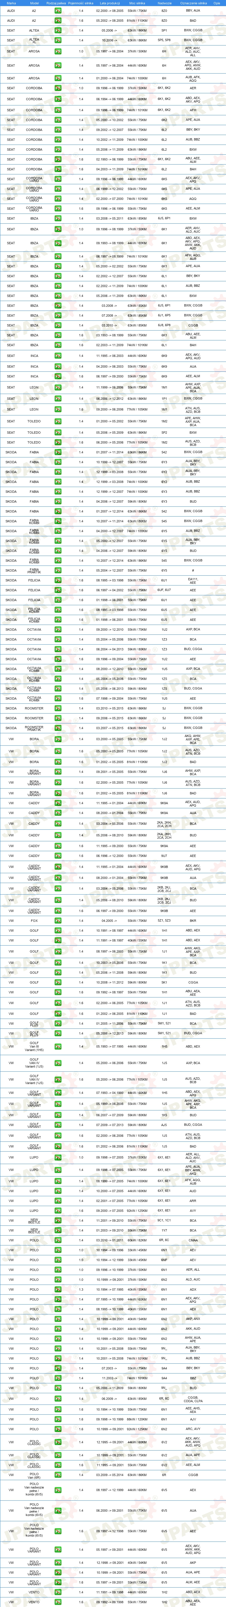Image resolution: width=226 pixels, height=1607 pixels.
Task: Click blade icon for SEAT IBIZA 1.0
Action: tap(58, 229)
